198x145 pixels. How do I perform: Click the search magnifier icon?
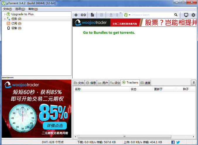pos(176,15)
